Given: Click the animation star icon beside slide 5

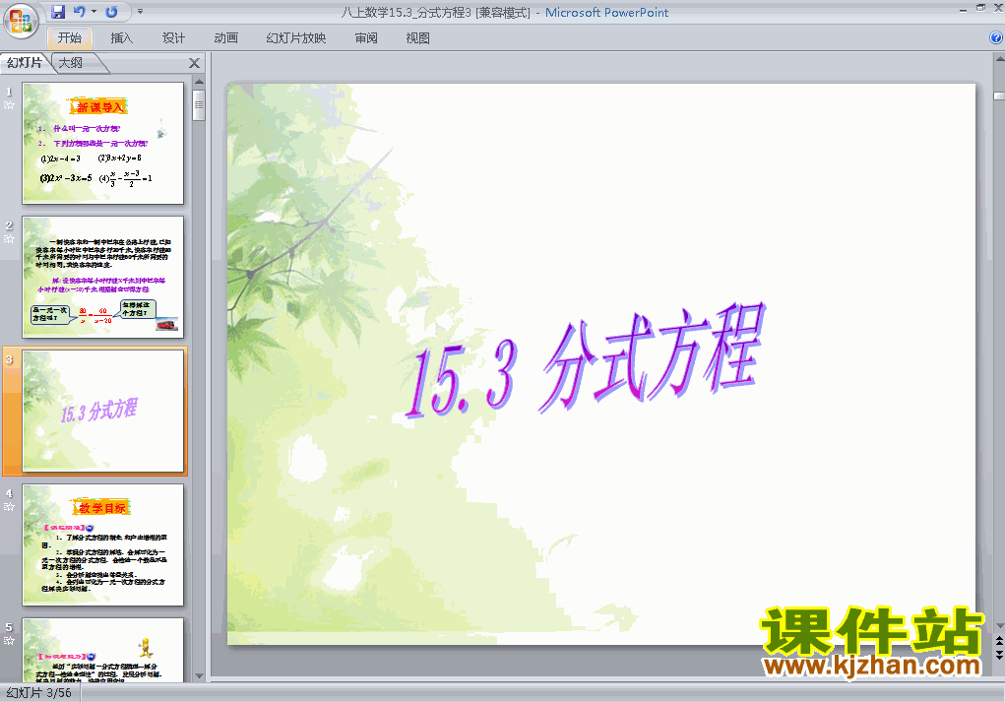Looking at the screenshot, I should click(9, 641).
